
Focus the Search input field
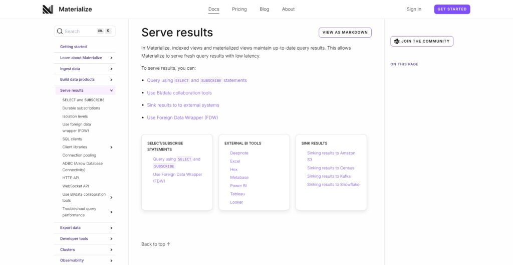85,31
